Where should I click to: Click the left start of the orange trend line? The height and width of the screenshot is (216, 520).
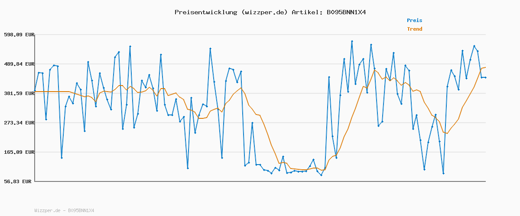35,92
